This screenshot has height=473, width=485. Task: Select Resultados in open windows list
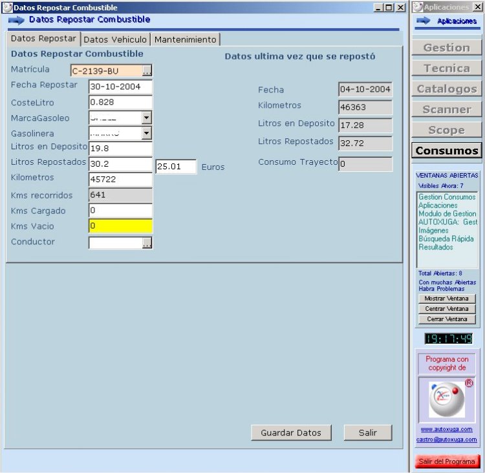pos(436,247)
